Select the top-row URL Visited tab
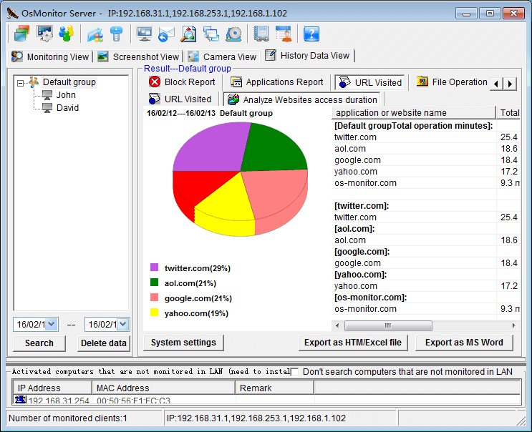532x432 pixels. click(x=369, y=82)
